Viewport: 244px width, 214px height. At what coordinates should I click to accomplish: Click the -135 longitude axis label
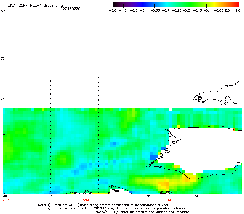(x=3, y=196)
